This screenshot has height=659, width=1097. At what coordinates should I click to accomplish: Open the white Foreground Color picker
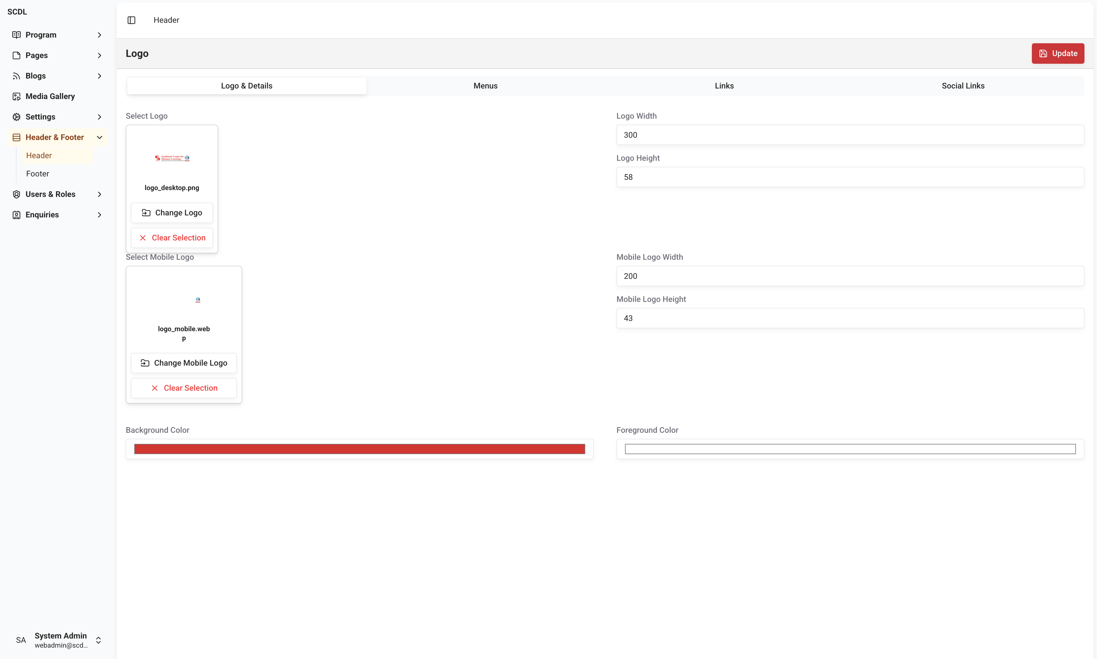coord(850,449)
